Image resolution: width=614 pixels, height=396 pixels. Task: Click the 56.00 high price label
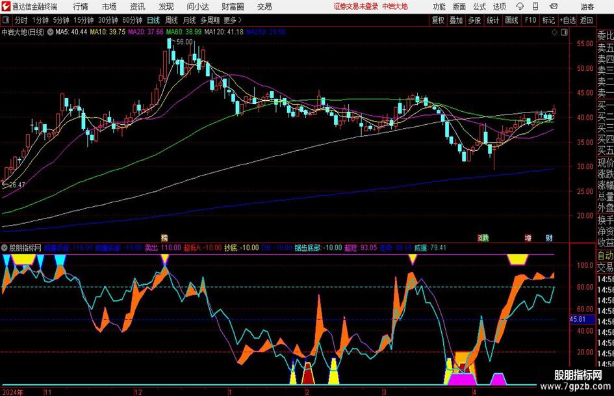pos(185,42)
